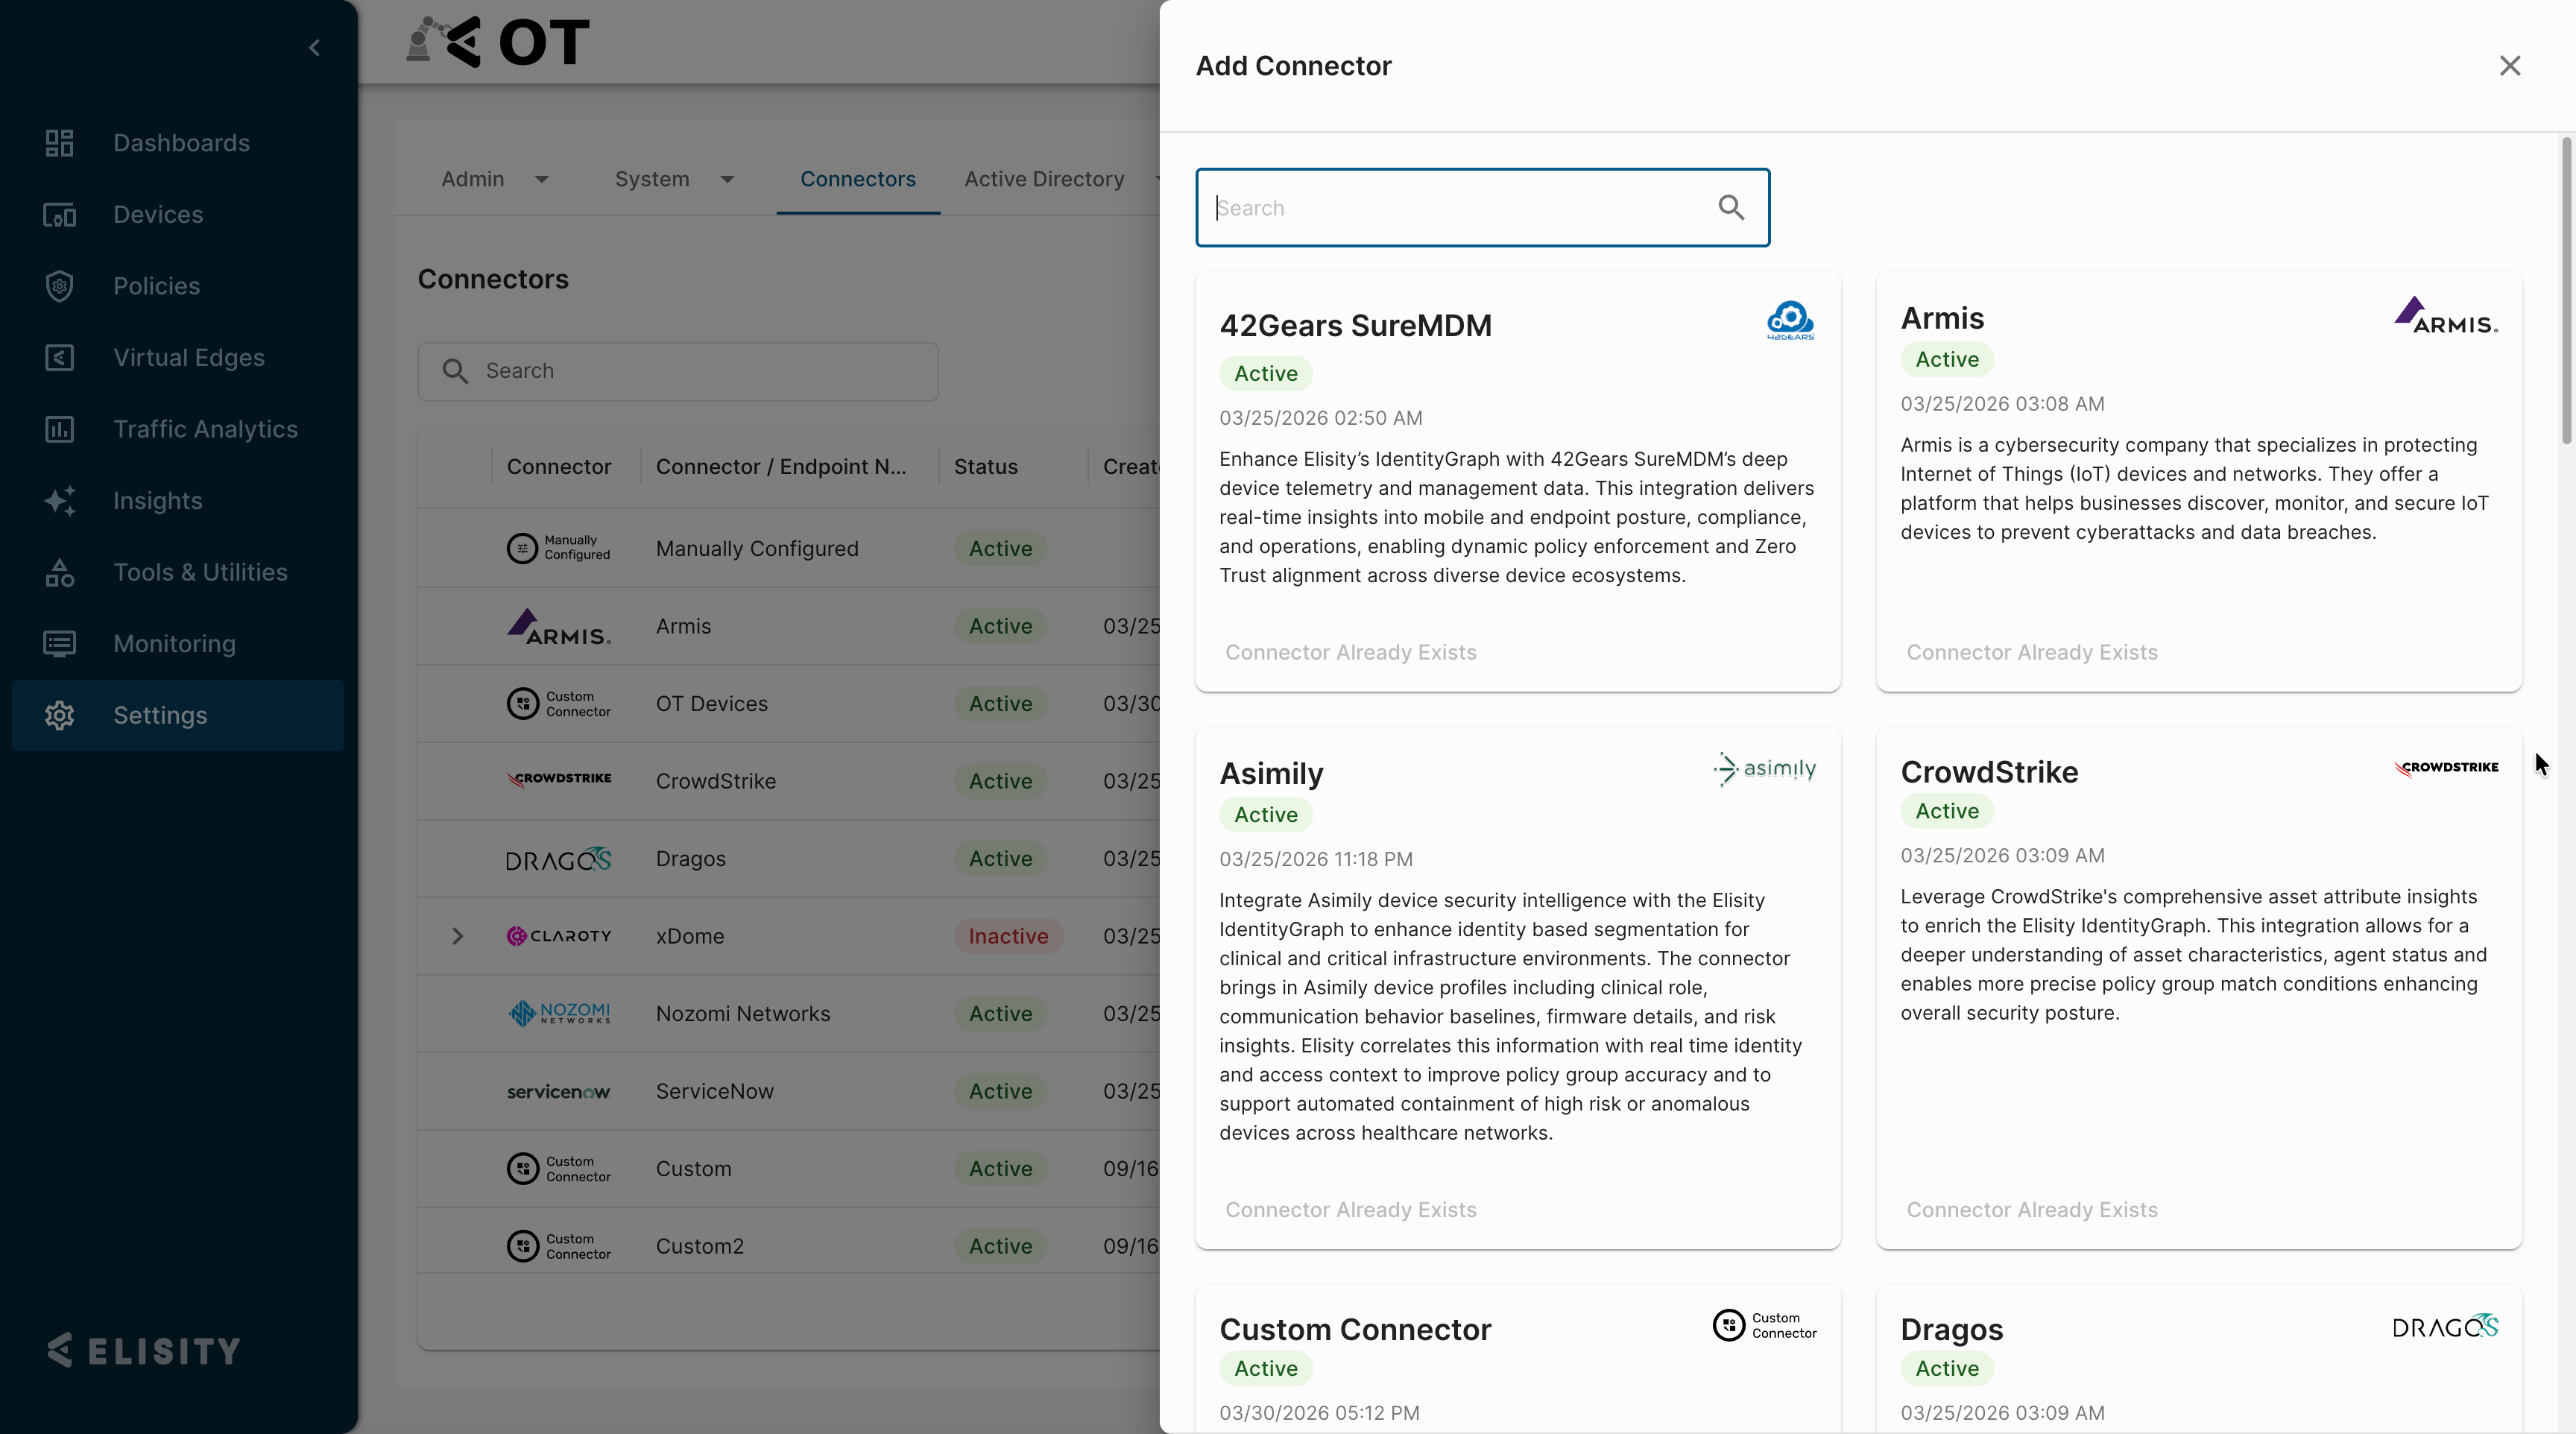The height and width of the screenshot is (1434, 2576).
Task: Open the Insights sparkle icon
Action: click(x=59, y=501)
